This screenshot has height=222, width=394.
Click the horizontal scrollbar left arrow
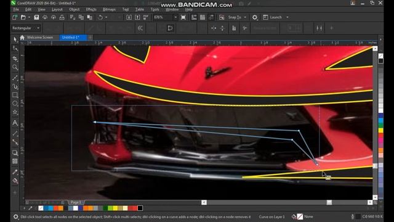pos(204,202)
